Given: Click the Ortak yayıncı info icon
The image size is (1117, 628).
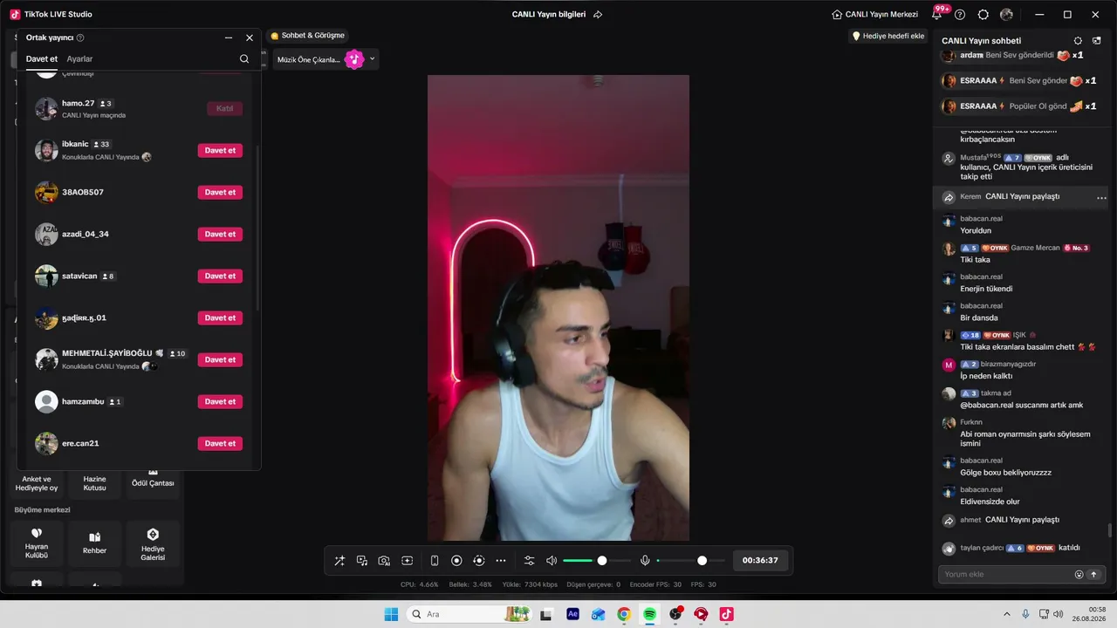Looking at the screenshot, I should [x=80, y=38].
